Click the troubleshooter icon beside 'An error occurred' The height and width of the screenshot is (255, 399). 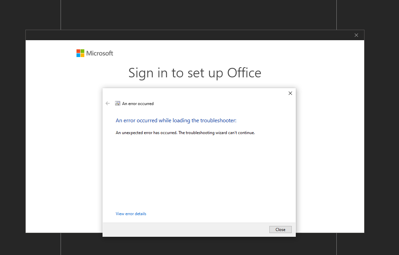click(117, 103)
